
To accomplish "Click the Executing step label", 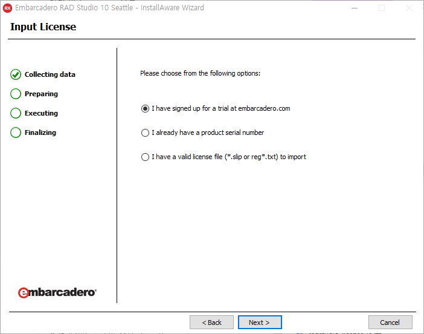I will [x=41, y=113].
